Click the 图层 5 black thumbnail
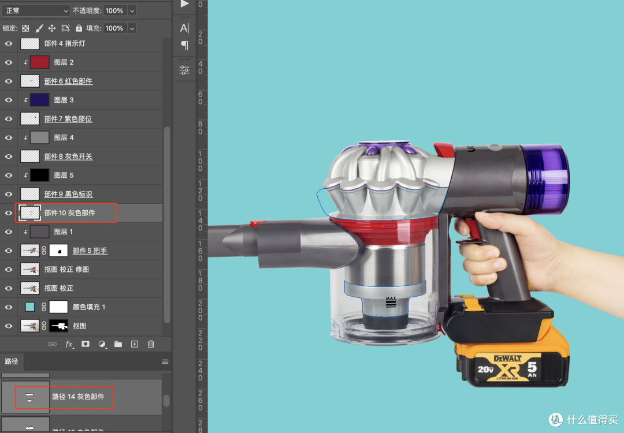 (39, 176)
